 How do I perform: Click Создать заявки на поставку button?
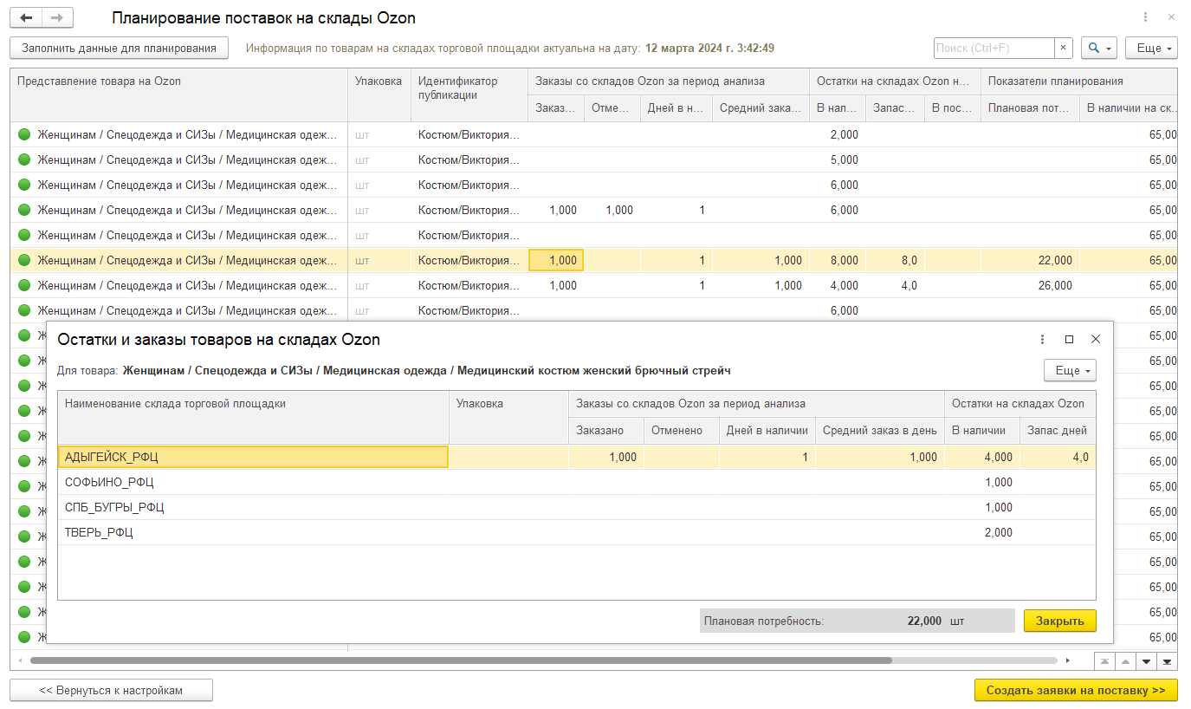pos(1076,691)
